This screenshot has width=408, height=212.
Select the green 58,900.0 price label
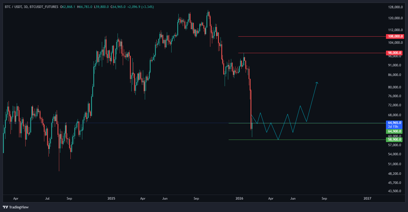(395, 140)
